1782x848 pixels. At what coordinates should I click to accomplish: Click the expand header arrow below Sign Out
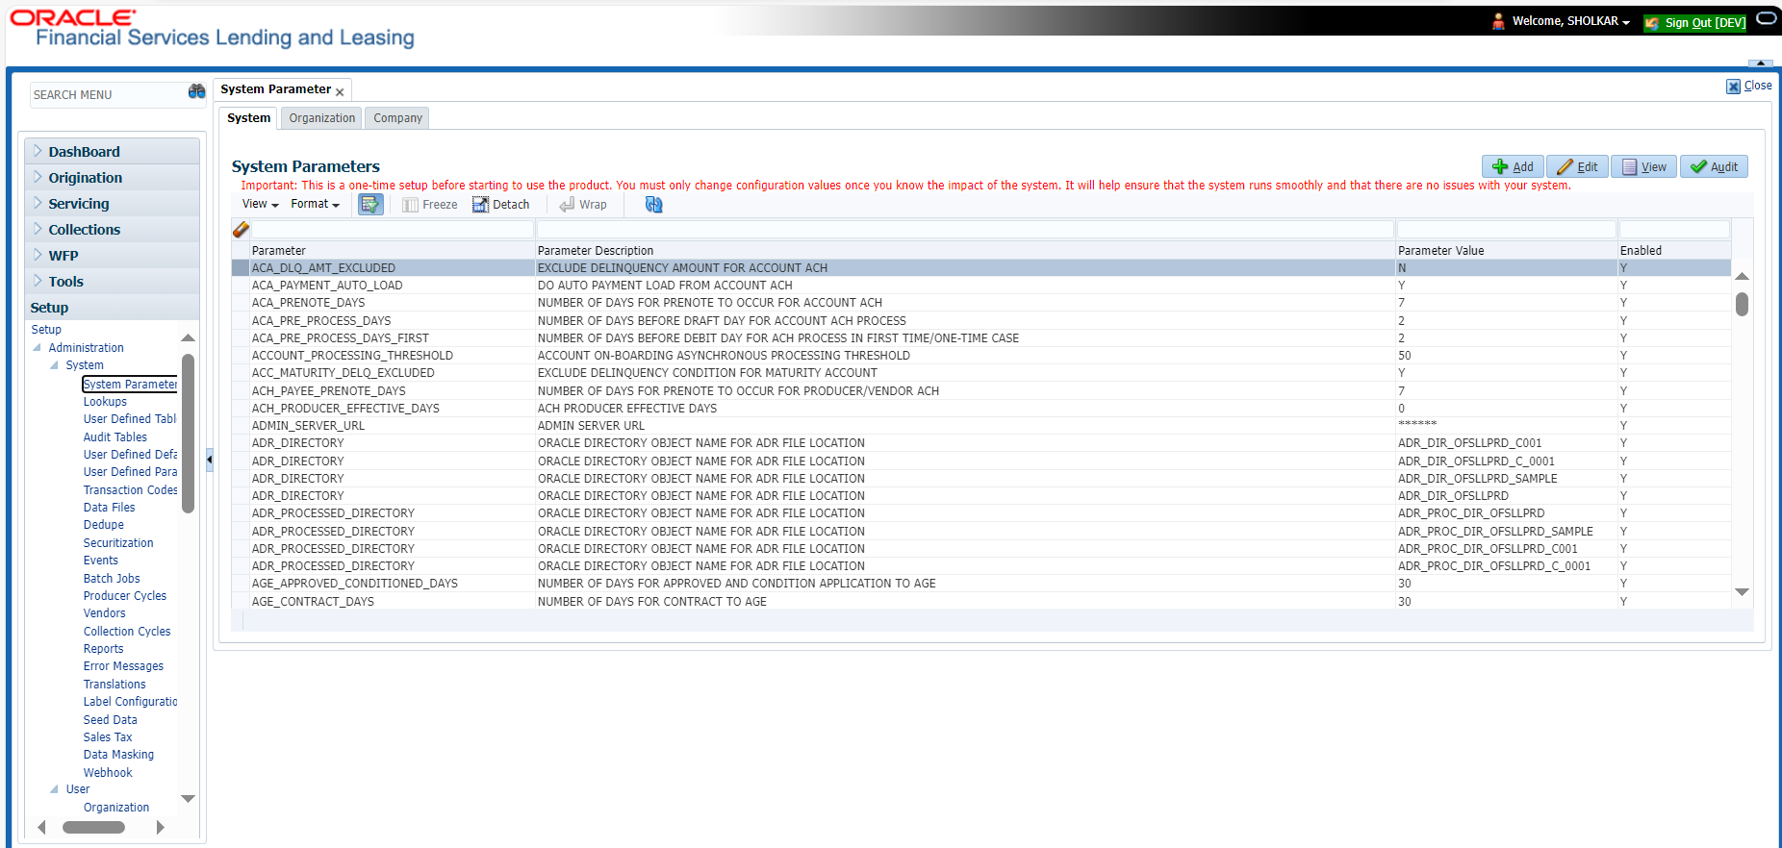tap(1760, 62)
